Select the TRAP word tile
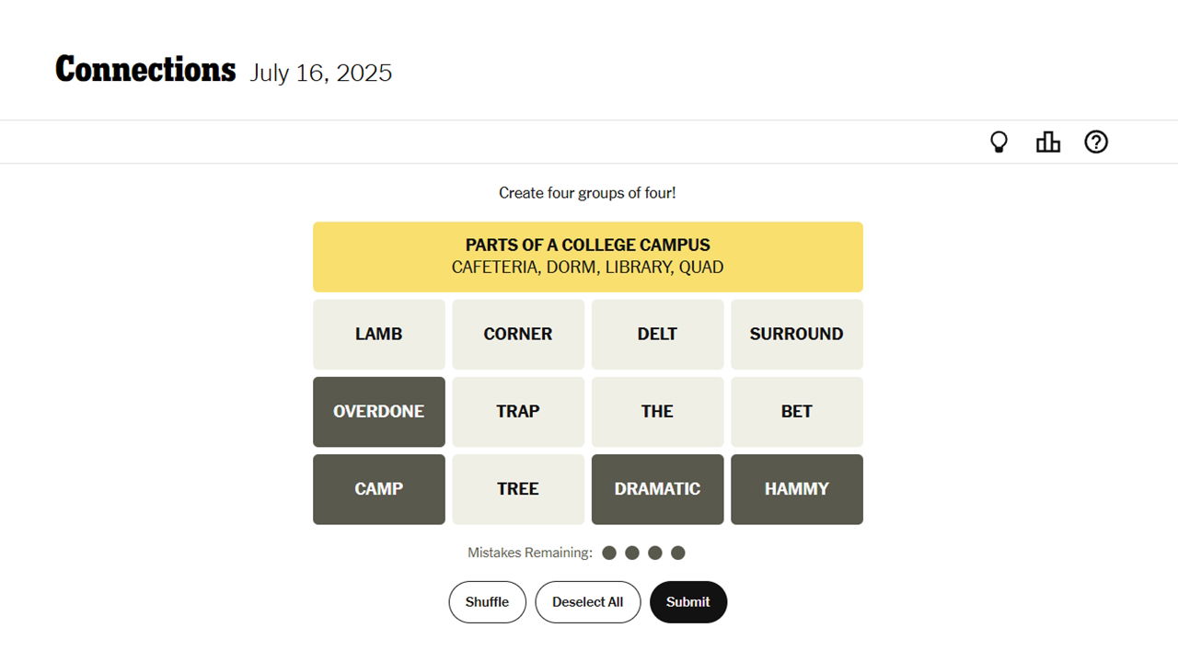Screen dimensions: 1178x662 click(x=518, y=412)
